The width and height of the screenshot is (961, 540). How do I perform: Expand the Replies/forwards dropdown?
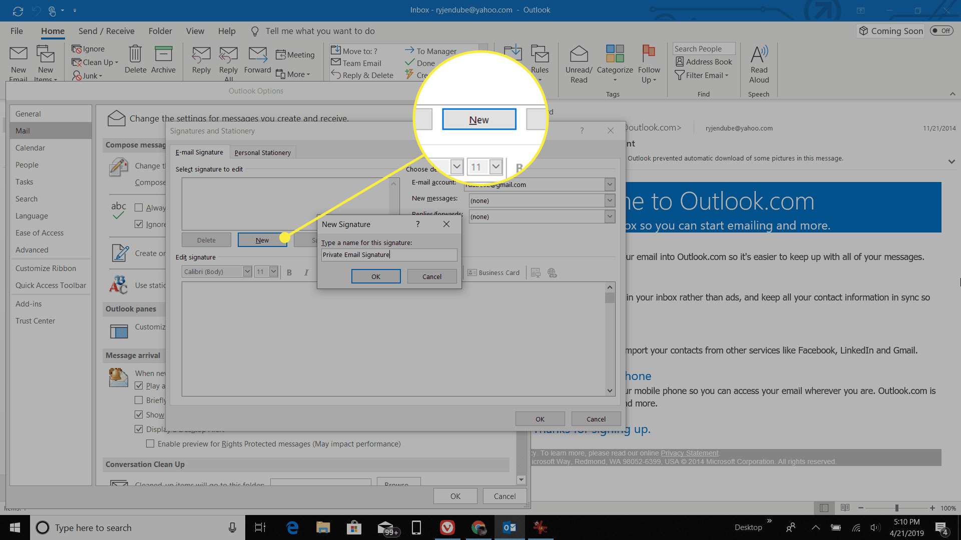609,216
